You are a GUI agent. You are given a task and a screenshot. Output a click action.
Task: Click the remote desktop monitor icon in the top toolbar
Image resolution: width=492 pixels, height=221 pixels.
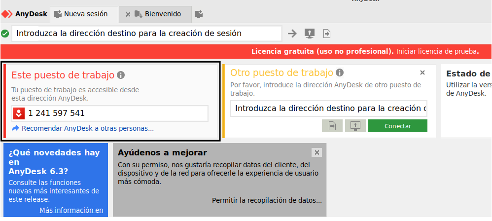(310, 34)
